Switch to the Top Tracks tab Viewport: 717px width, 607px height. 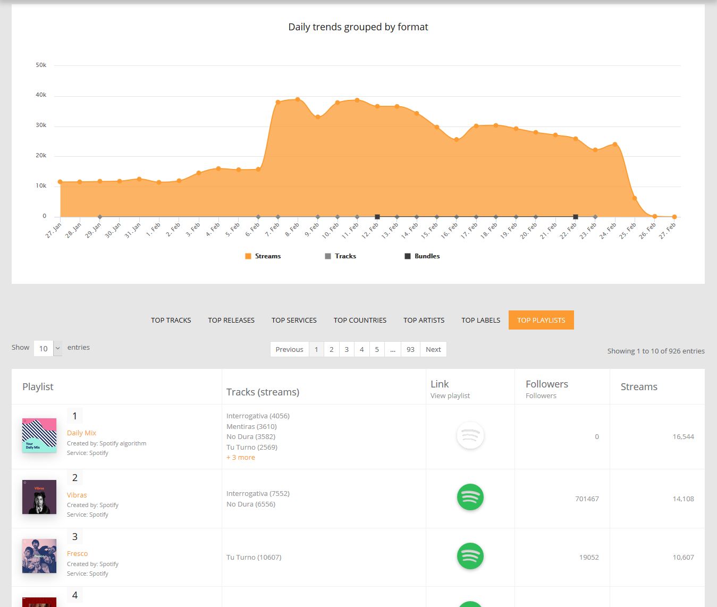171,320
